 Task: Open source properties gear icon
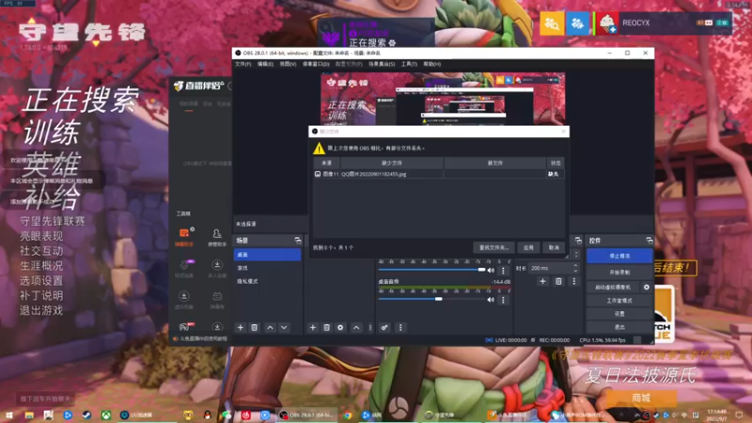click(340, 327)
